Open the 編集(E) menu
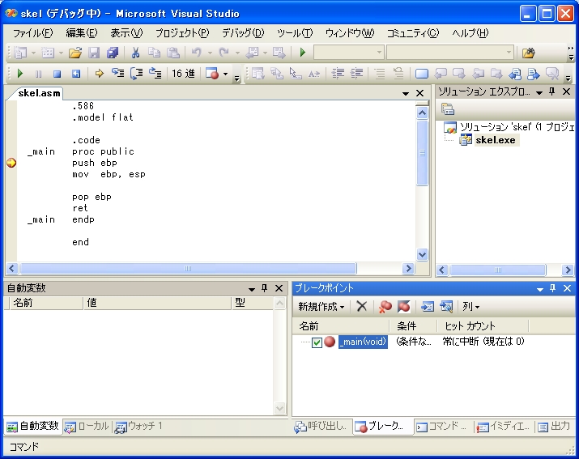 (82, 33)
